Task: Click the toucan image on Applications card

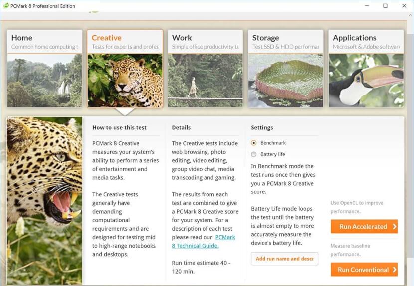Action: coord(366,81)
